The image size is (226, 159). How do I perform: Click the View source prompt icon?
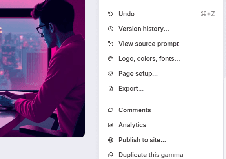tap(111, 44)
